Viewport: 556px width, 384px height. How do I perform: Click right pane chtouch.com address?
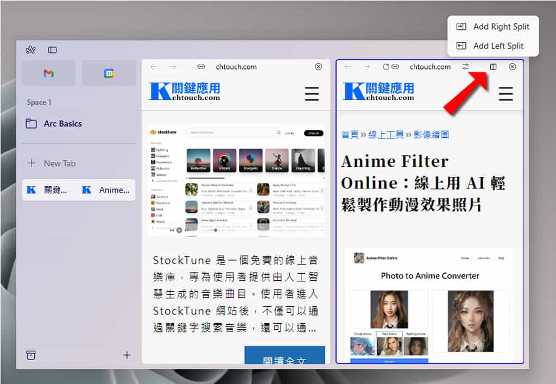[x=430, y=67]
